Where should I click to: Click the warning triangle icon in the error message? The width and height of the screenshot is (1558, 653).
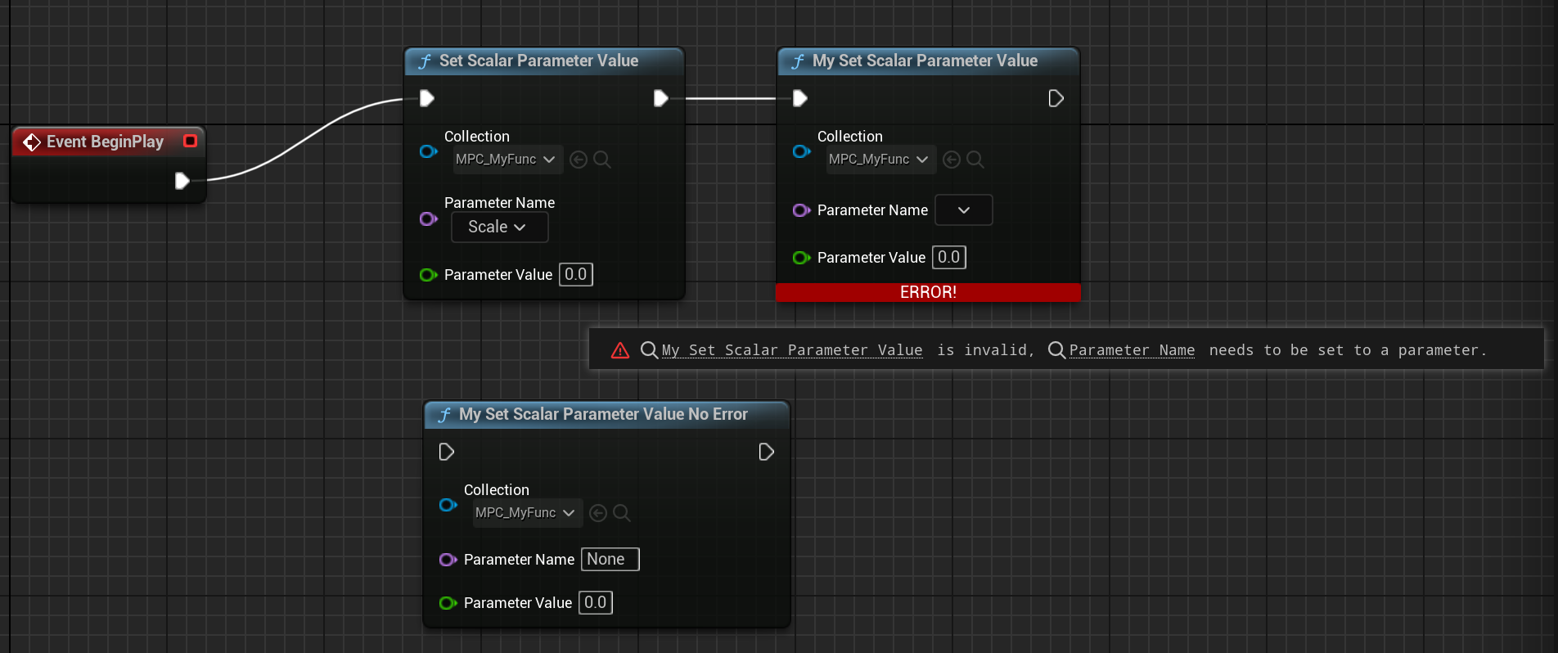[x=620, y=350]
